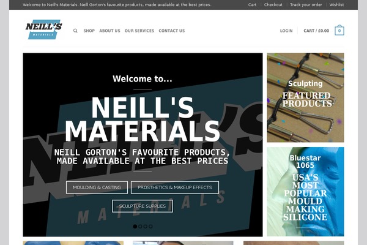Click the Neill's Materials logo

(x=44, y=29)
